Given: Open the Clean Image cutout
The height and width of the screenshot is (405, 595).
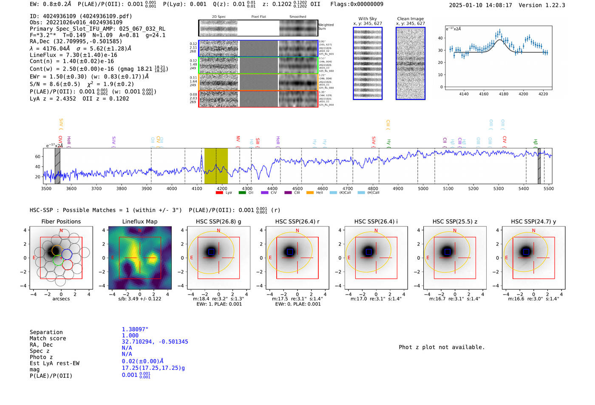Looking at the screenshot, I should (411, 63).
